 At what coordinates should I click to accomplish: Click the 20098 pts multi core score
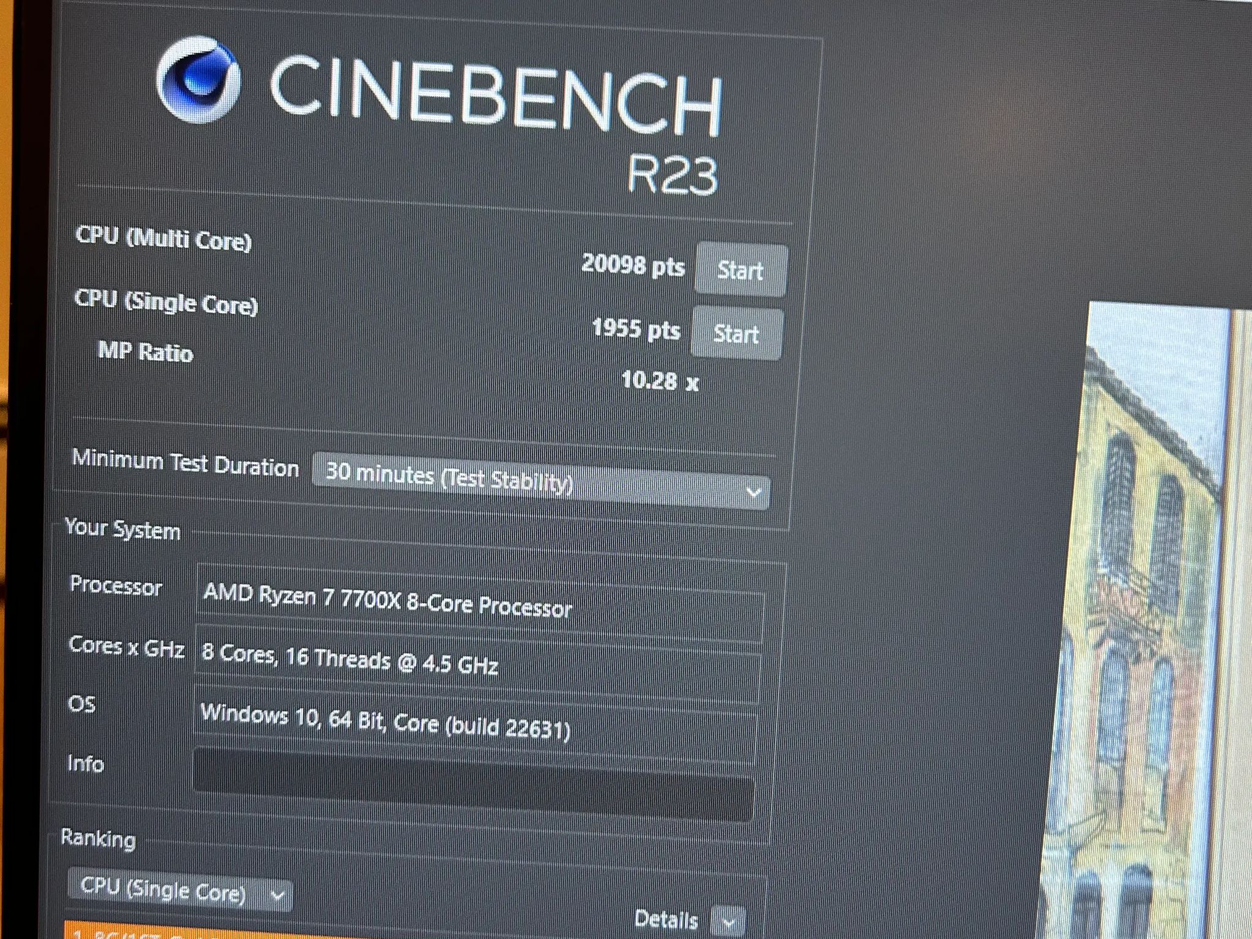[x=633, y=265]
